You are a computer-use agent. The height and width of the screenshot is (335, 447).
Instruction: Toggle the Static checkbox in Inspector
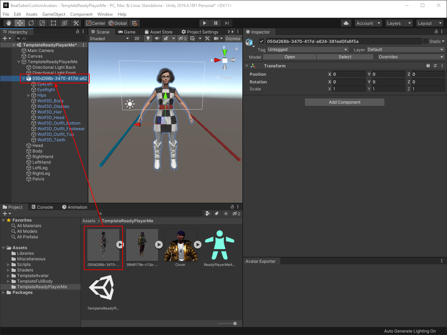pyautogui.click(x=426, y=41)
